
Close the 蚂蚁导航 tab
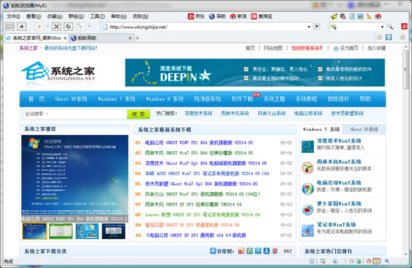click(130, 38)
